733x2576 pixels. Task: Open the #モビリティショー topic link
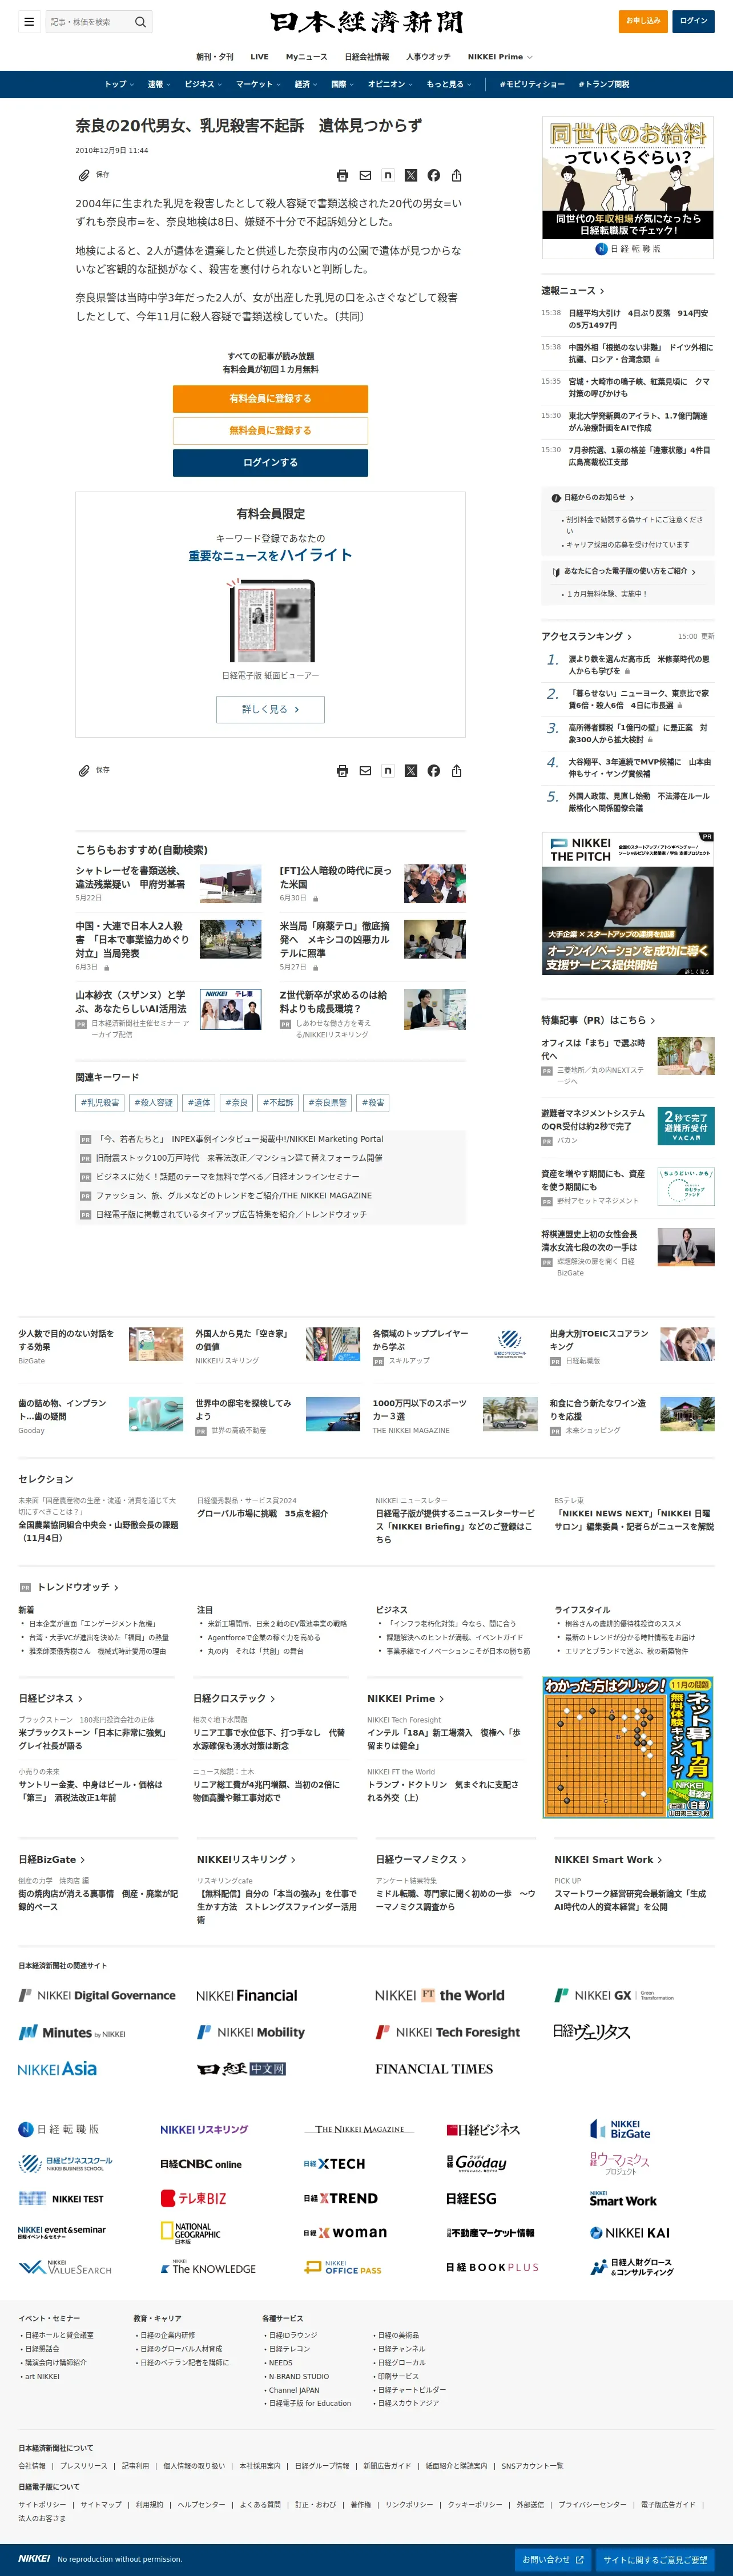(532, 84)
